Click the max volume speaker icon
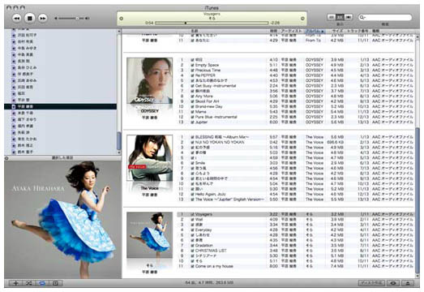This screenshot has height=292, width=424. tap(87, 18)
